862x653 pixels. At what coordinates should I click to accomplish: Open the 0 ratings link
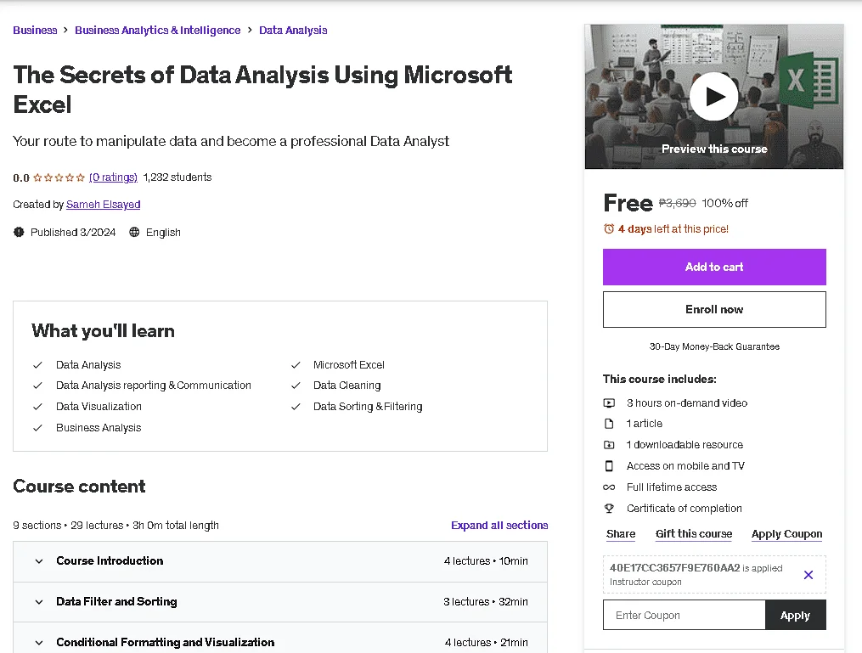113,177
